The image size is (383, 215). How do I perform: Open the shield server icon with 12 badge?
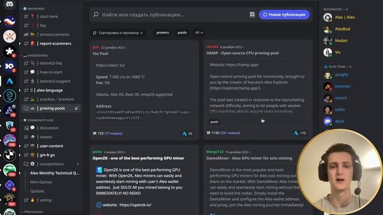pos(10,125)
